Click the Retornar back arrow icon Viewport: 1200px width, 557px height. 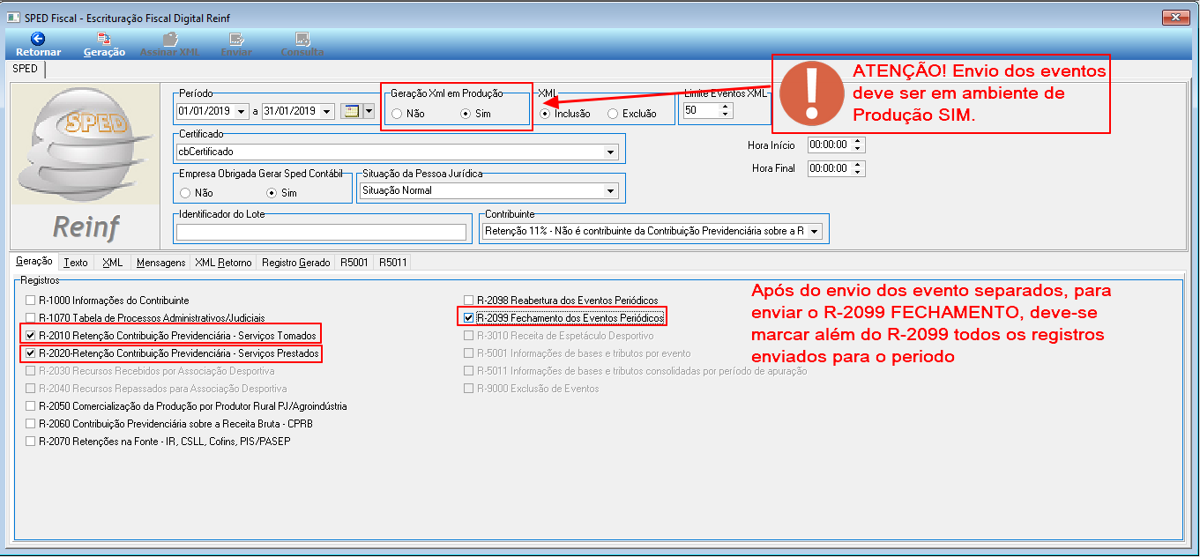(x=38, y=39)
